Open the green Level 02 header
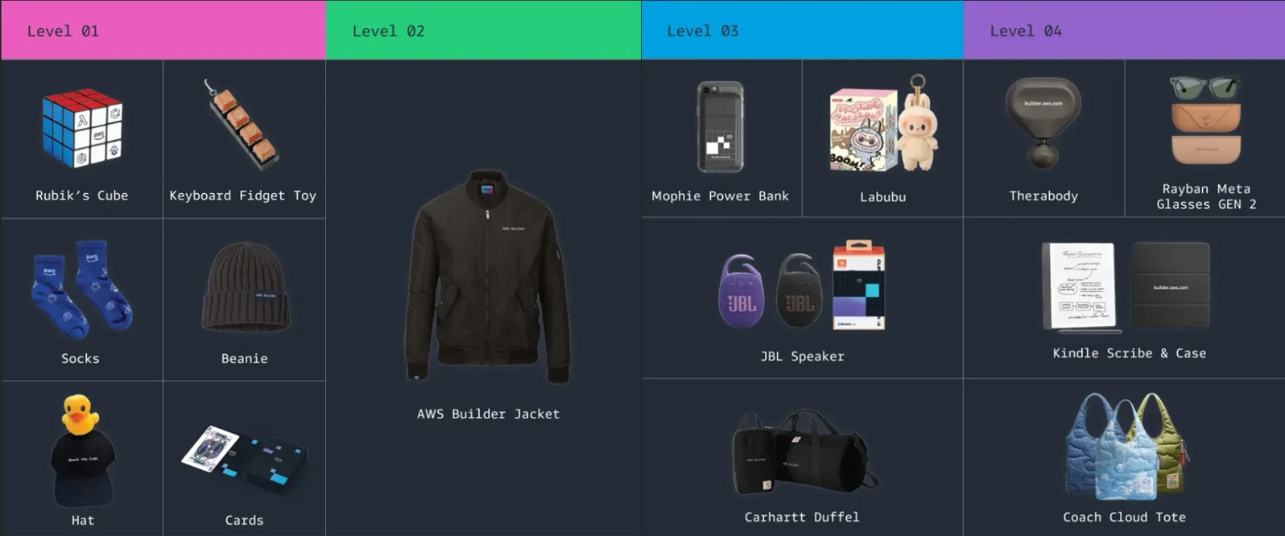1285x536 pixels. coord(483,30)
